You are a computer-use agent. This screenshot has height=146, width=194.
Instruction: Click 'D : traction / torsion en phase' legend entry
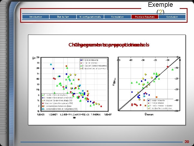coord(54,95)
